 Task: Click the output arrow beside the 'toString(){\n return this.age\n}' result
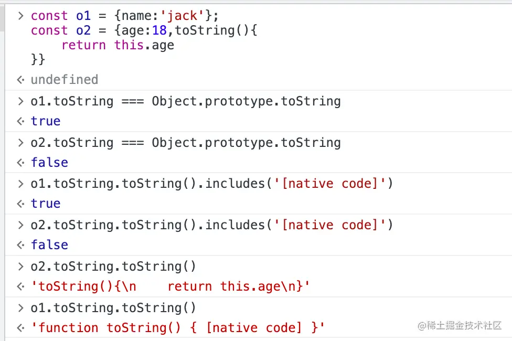point(20,286)
